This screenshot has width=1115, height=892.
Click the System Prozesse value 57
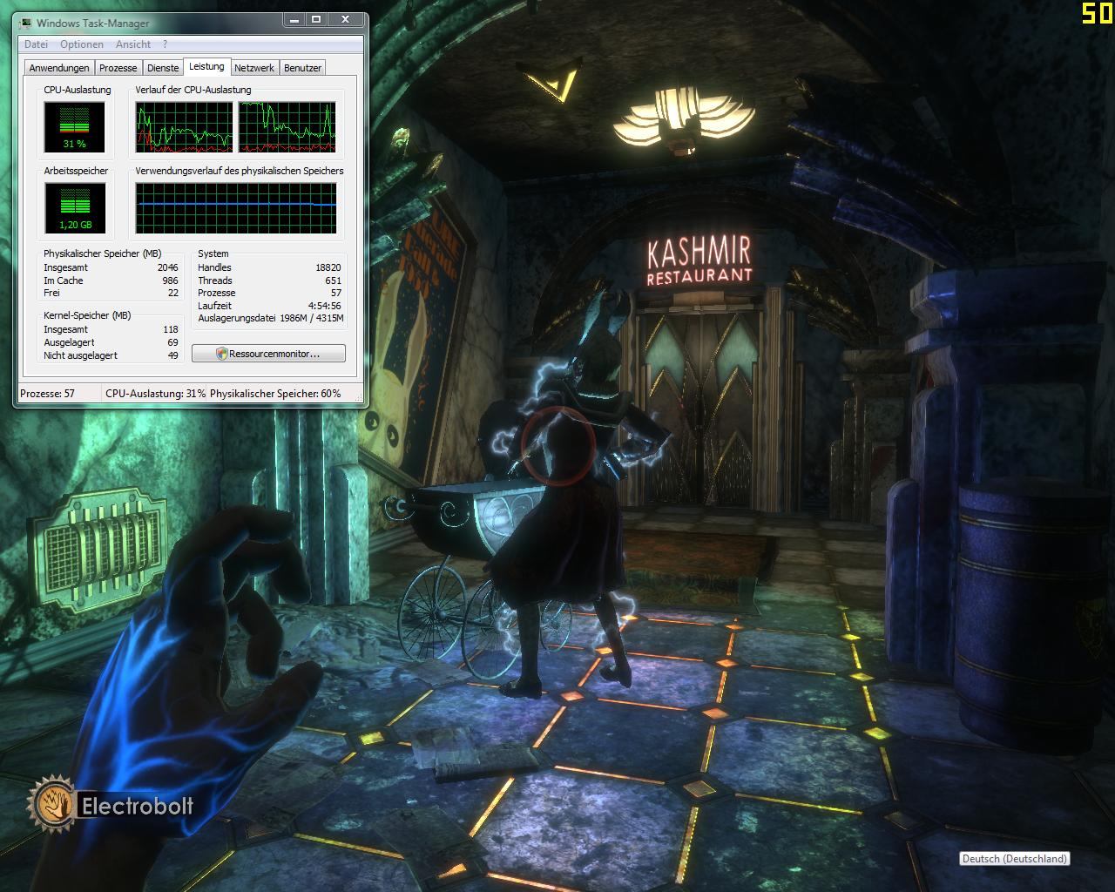336,293
